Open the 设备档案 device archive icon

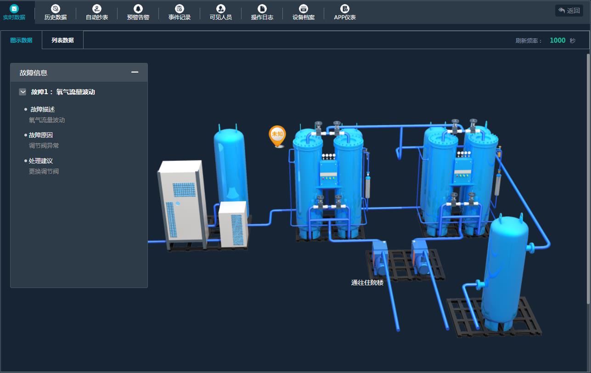[x=304, y=9]
